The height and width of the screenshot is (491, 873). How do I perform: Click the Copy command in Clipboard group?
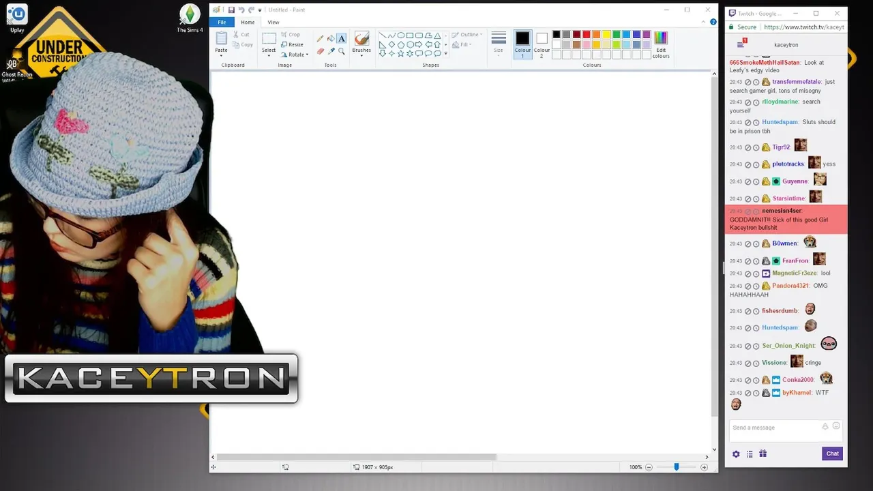tap(243, 45)
